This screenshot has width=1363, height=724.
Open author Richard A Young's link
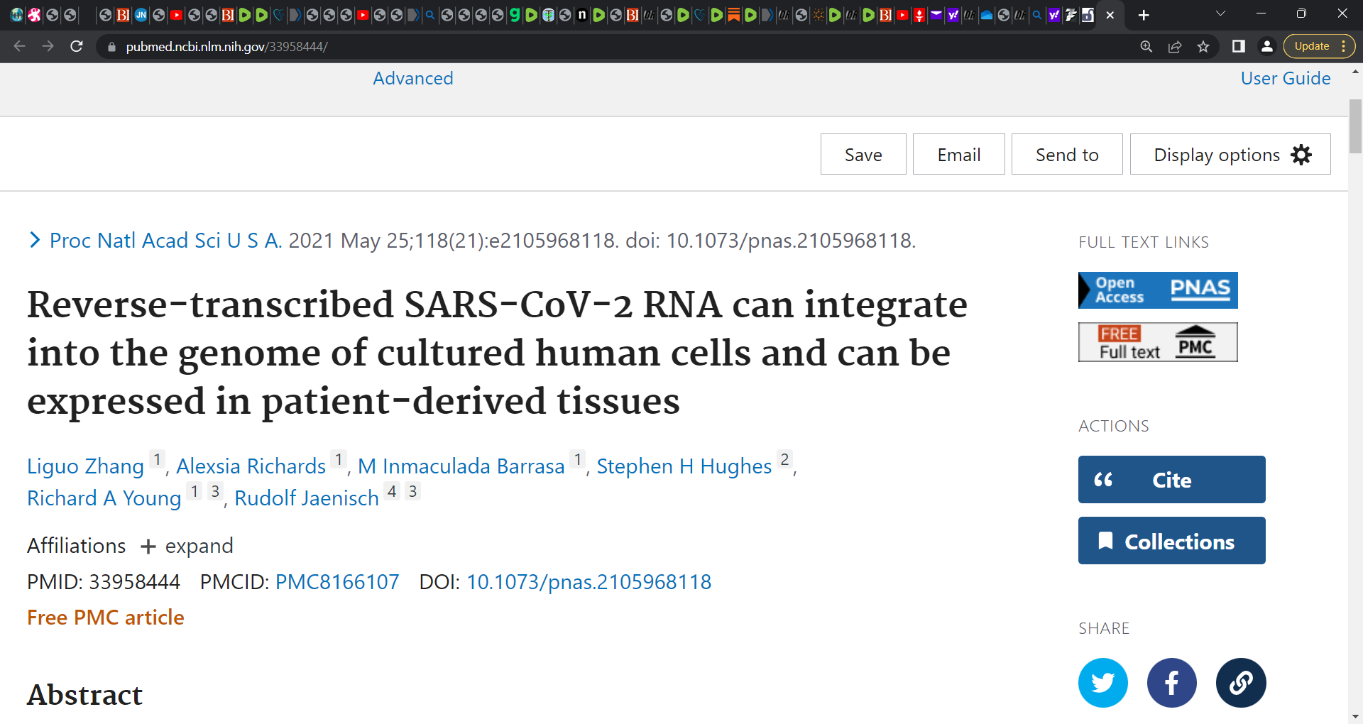click(104, 498)
